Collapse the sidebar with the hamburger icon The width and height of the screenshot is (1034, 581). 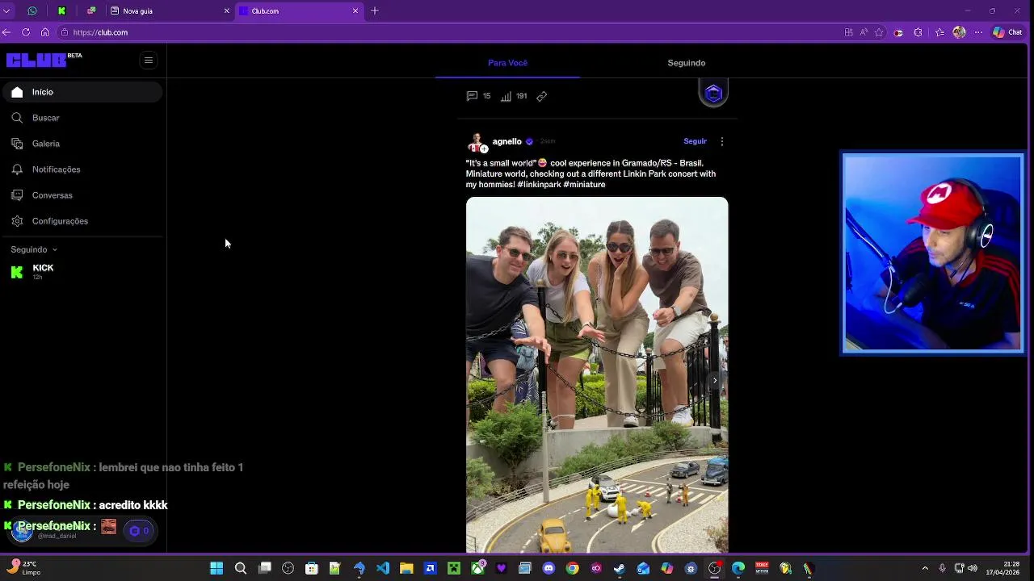148,60
